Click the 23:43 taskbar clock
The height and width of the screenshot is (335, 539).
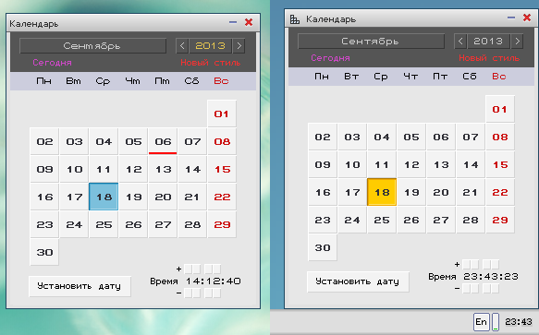coord(519,322)
